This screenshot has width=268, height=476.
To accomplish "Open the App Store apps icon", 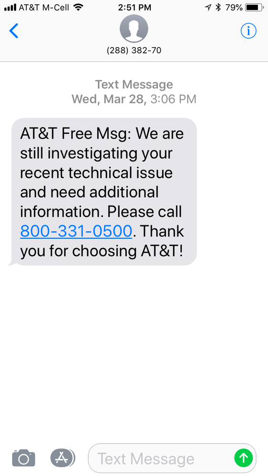I will 62,458.
